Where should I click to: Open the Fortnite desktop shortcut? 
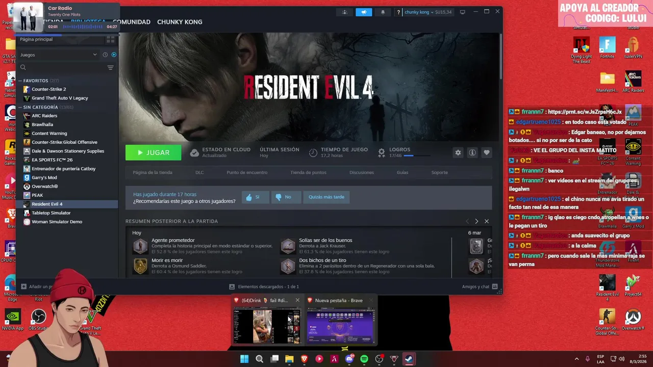click(x=607, y=48)
